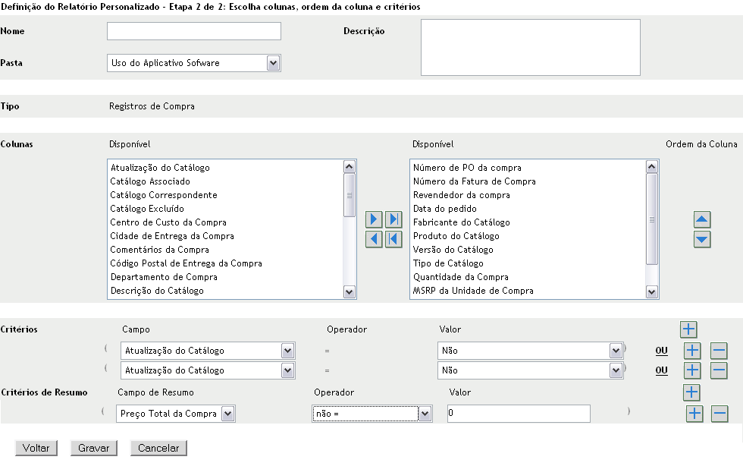The image size is (743, 463).
Task: Select Centro de Custo da Compra in available list
Action: pyautogui.click(x=168, y=222)
